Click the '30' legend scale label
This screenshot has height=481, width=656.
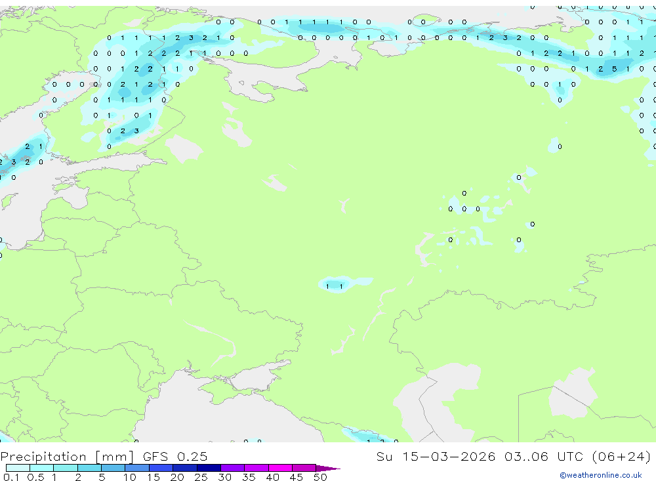(224, 477)
